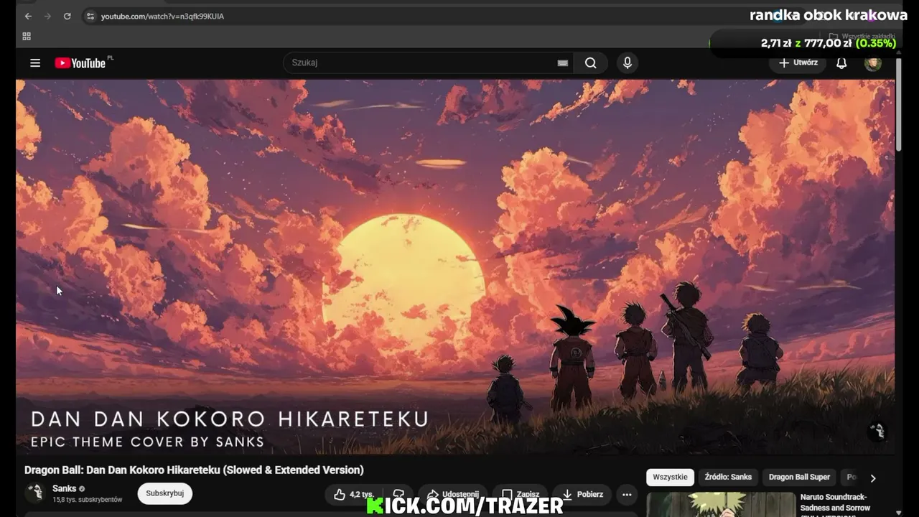The image size is (919, 517).
Task: Select the Wszystkie filter chip
Action: [x=670, y=477]
